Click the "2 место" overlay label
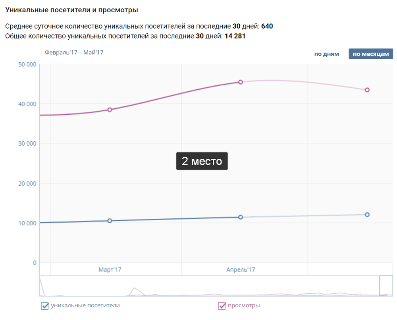Screen dimensions: 397x320 point(202,161)
